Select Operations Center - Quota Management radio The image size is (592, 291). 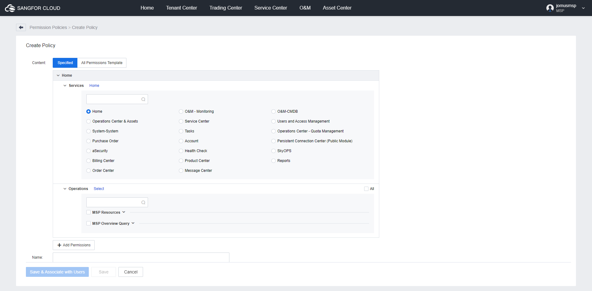pyautogui.click(x=273, y=131)
